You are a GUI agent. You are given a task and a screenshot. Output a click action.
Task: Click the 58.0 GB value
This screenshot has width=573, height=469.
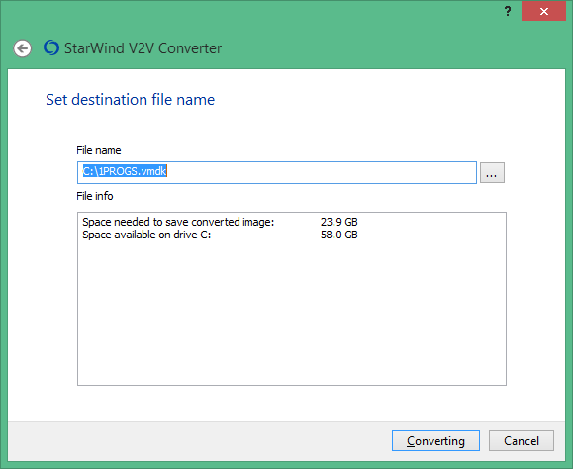338,234
